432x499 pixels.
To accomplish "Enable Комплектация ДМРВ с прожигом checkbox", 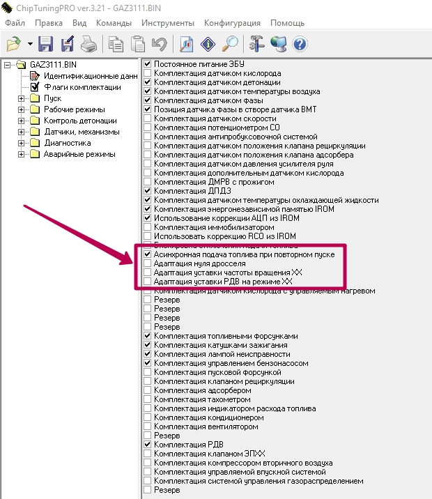I will click(x=147, y=182).
